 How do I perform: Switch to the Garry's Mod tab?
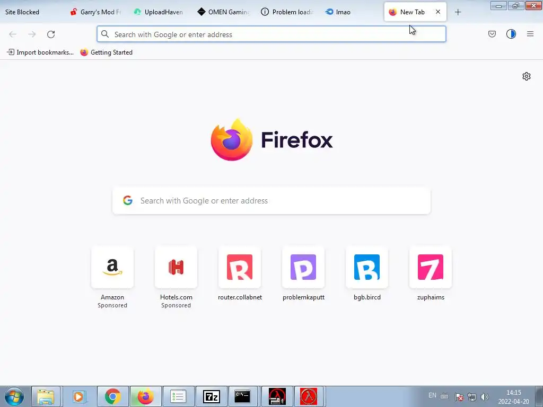tap(97, 12)
